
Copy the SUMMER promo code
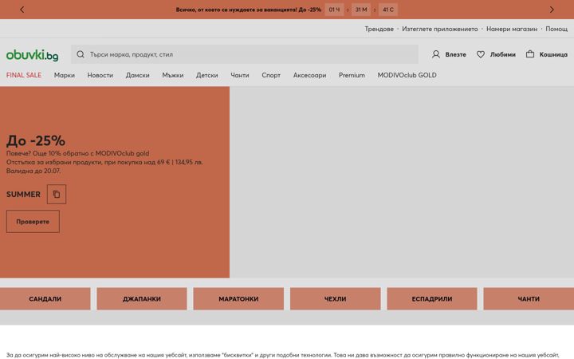pyautogui.click(x=57, y=194)
